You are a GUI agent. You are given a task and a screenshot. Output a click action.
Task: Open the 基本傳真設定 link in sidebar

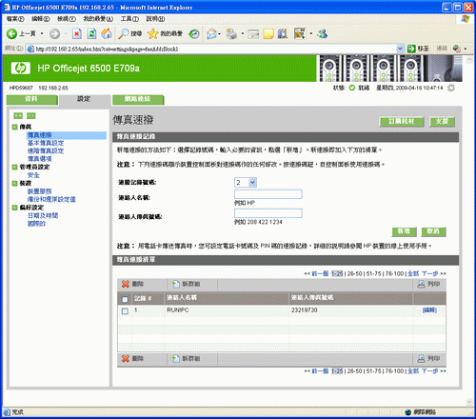point(46,143)
